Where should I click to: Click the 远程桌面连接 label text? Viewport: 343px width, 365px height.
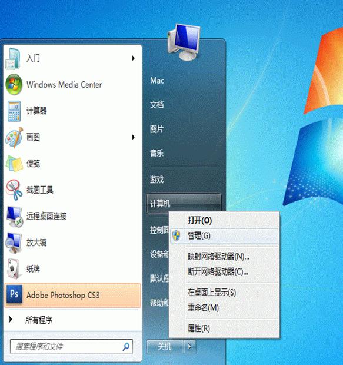[46, 216]
